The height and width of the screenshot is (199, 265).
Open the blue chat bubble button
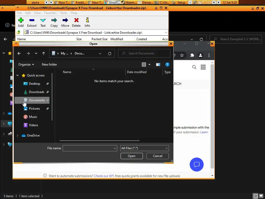point(197,165)
